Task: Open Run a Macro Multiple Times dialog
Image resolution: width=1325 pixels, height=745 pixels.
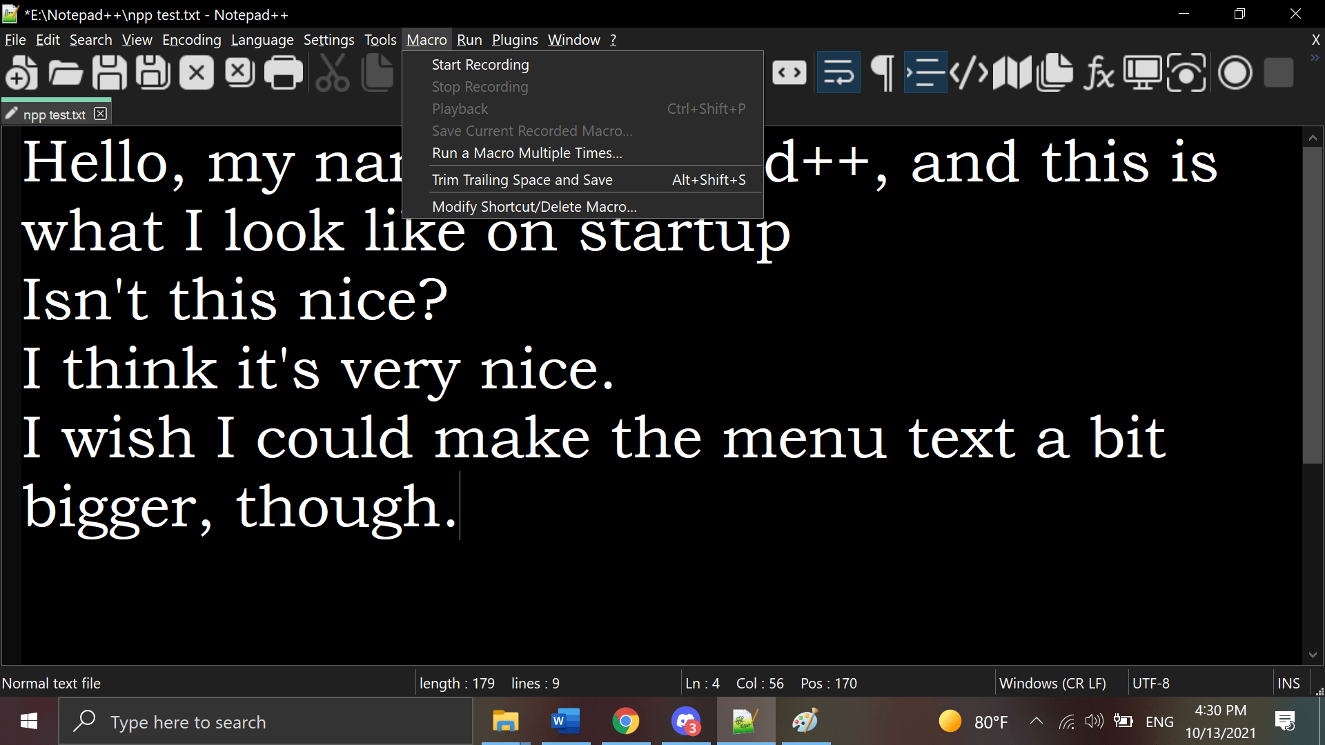Action: (x=527, y=152)
